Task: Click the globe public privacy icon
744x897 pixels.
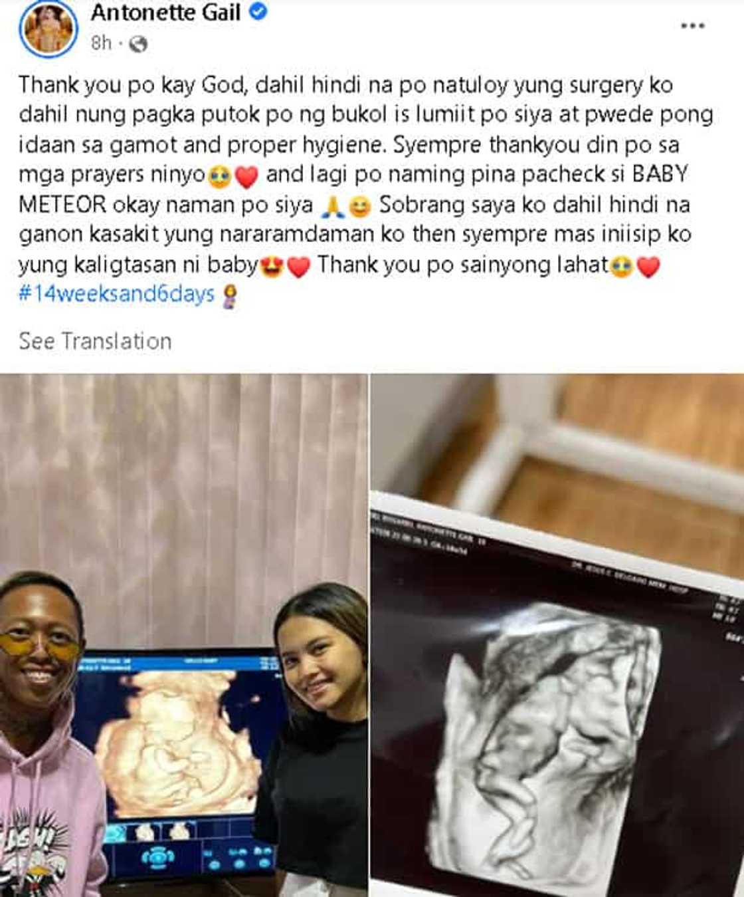Action: (x=138, y=44)
